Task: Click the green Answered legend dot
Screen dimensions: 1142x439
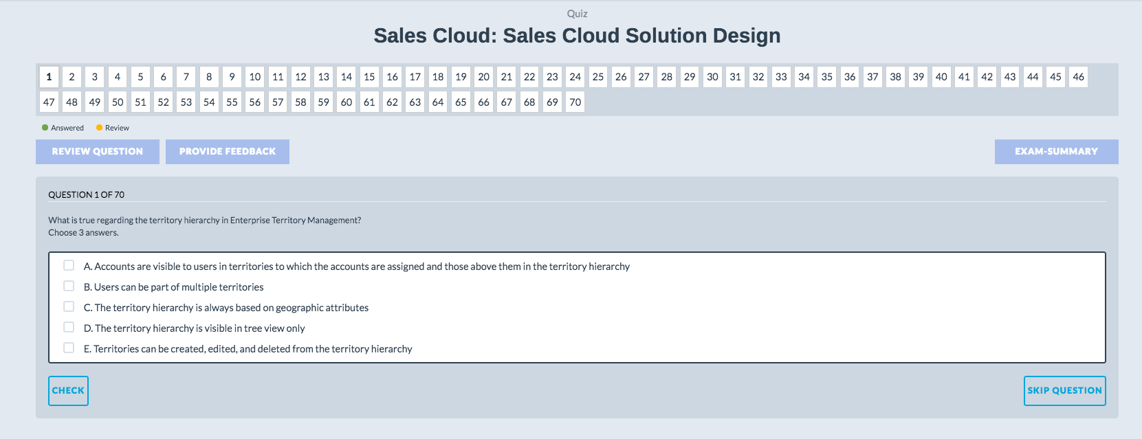Action: coord(45,128)
